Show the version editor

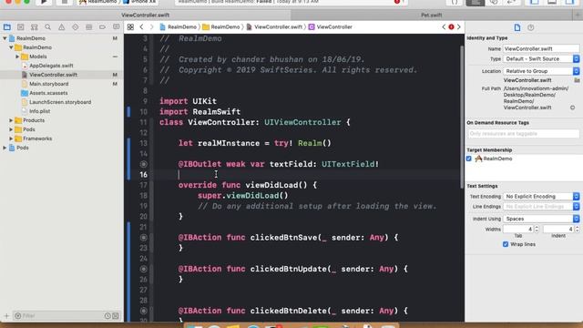point(512,2)
